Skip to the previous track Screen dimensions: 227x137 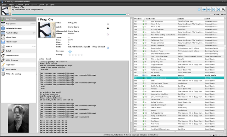204,10
